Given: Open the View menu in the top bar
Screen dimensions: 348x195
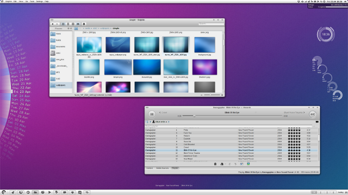Looking at the screenshot, I should pos(21,1).
